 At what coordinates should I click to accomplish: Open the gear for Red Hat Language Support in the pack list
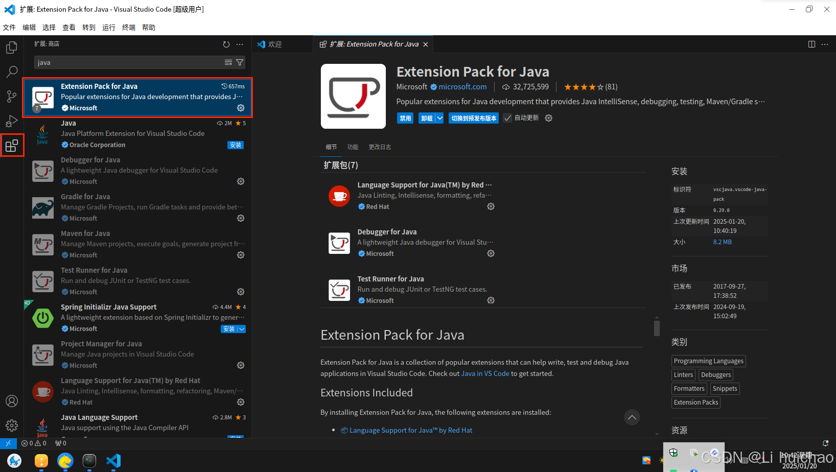[x=491, y=206]
